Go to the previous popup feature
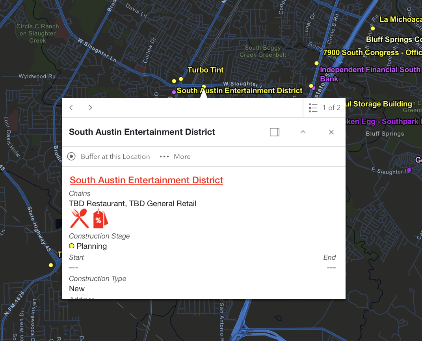Screen dimensions: 422x341 click(x=71, y=108)
